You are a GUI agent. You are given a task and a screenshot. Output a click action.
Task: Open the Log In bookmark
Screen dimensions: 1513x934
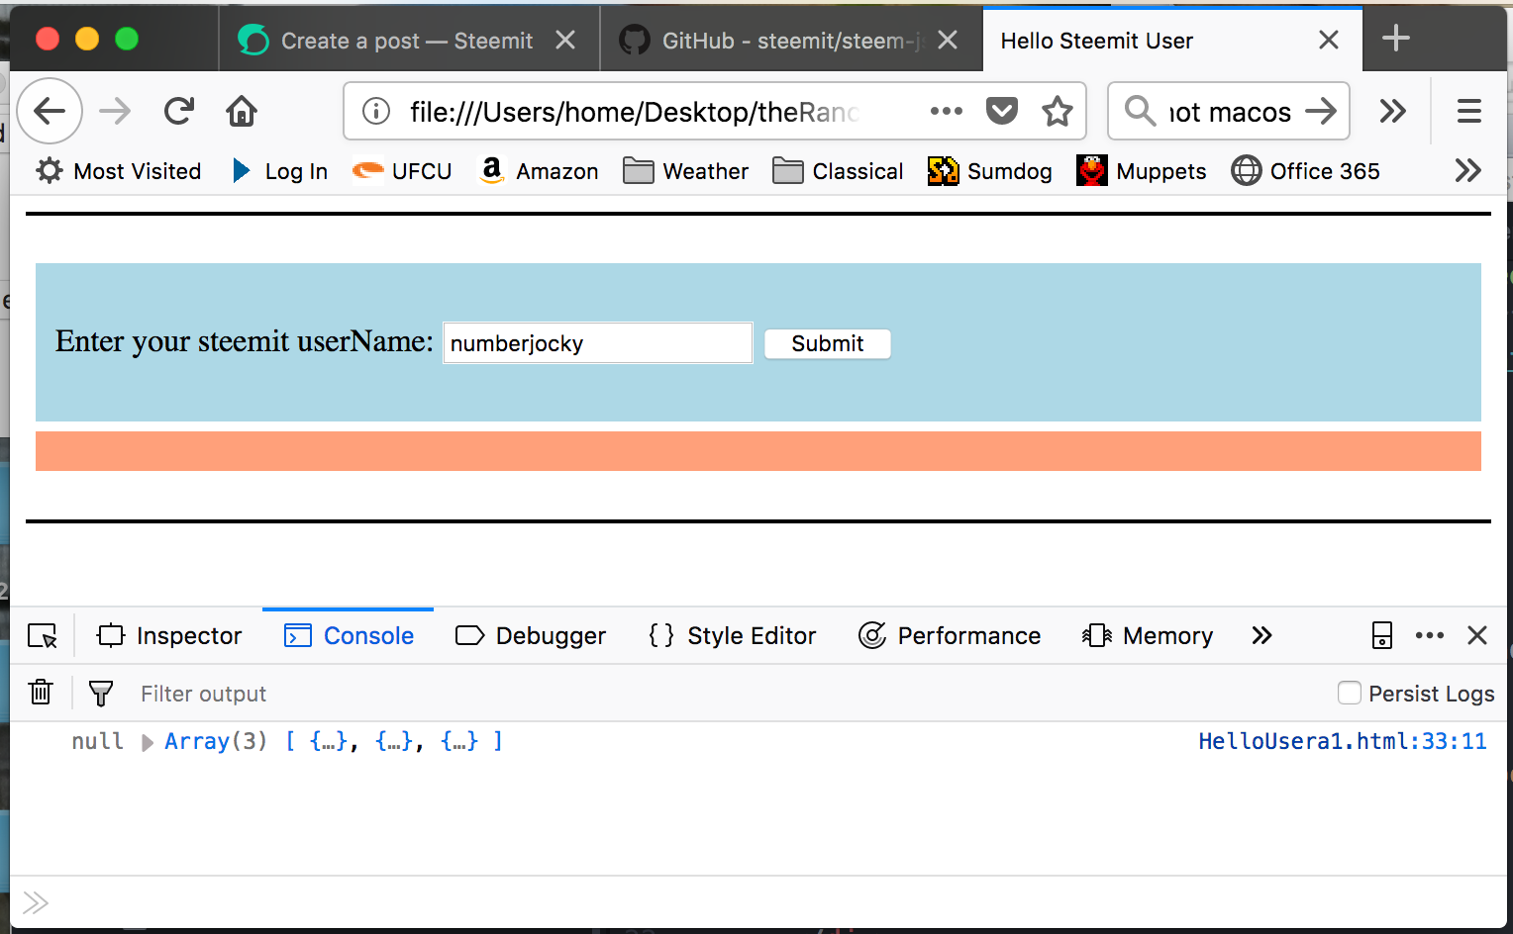tap(279, 171)
